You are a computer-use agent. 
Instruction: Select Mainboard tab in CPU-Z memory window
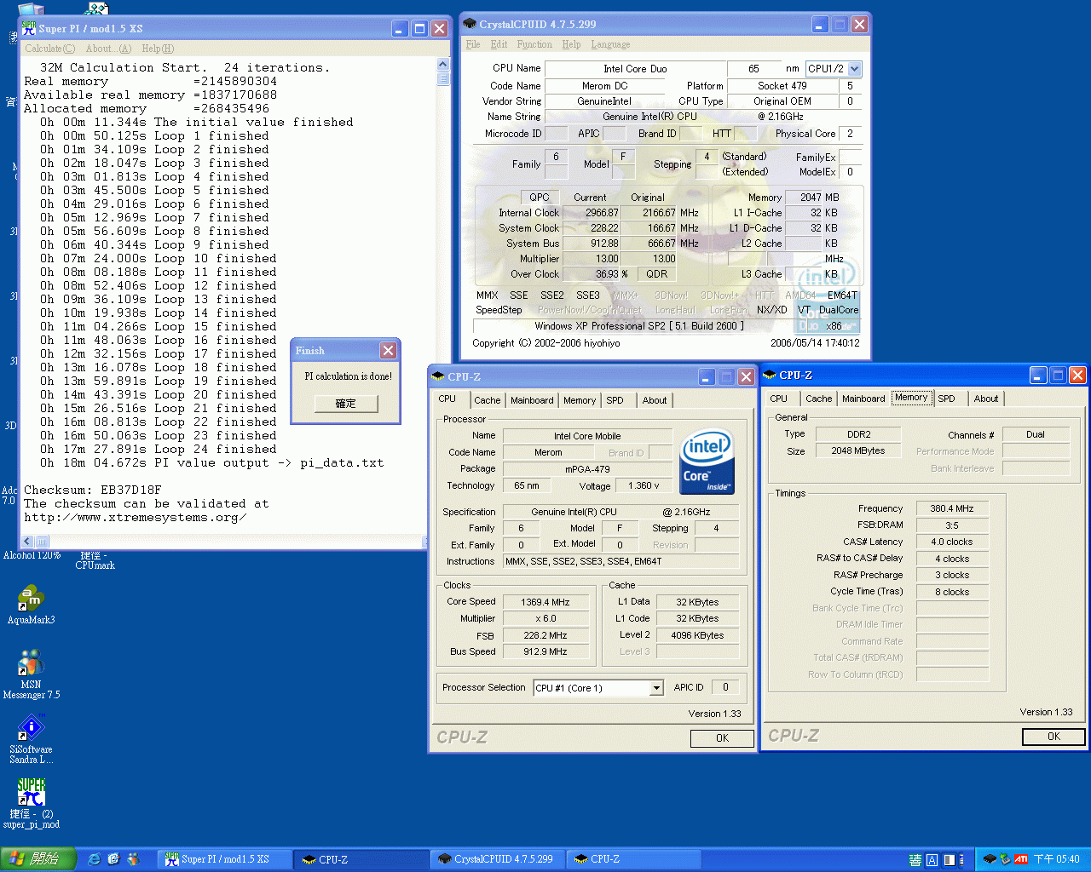863,399
